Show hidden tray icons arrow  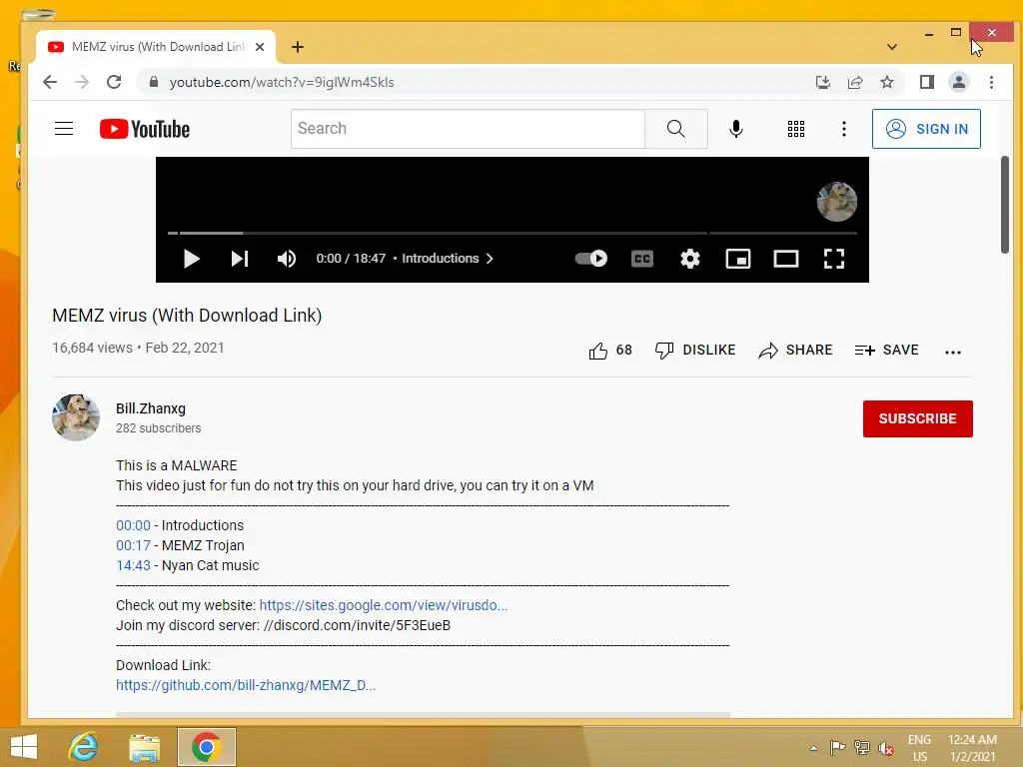813,748
